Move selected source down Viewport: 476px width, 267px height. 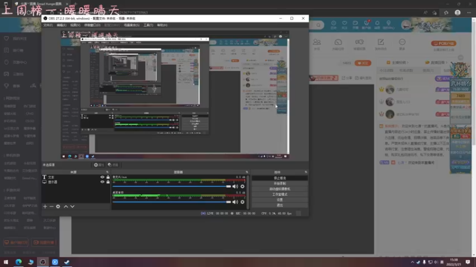[x=72, y=206]
